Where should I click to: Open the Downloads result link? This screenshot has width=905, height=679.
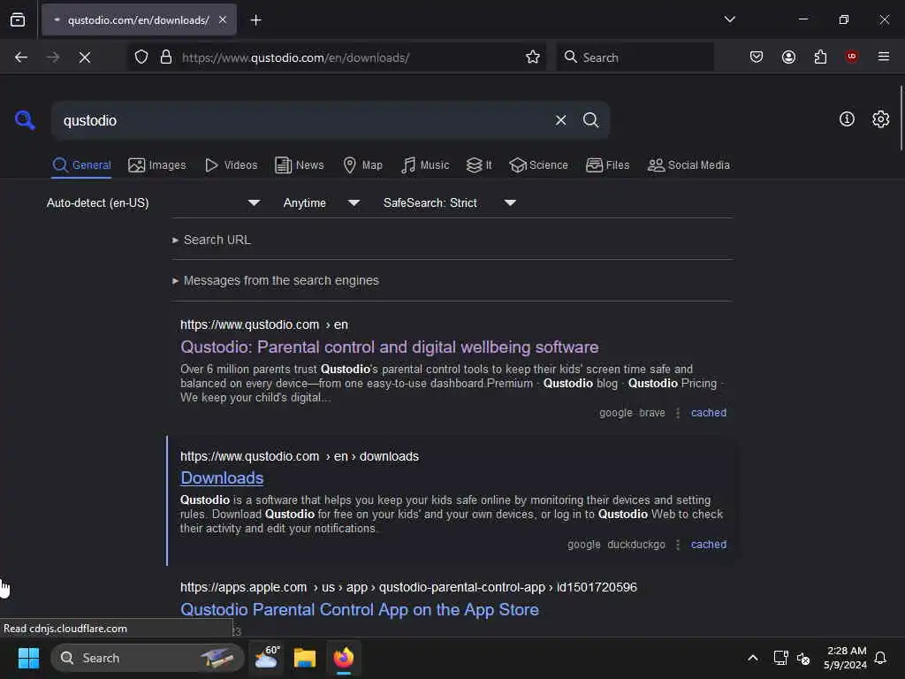[x=222, y=478]
